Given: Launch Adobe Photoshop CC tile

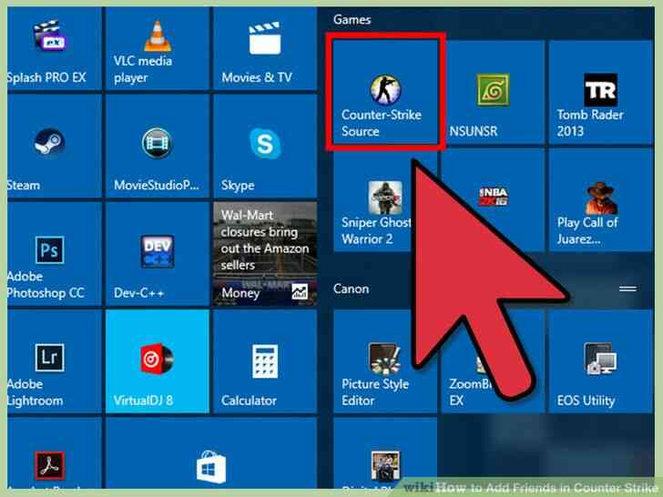Looking at the screenshot, I should 54,254.
